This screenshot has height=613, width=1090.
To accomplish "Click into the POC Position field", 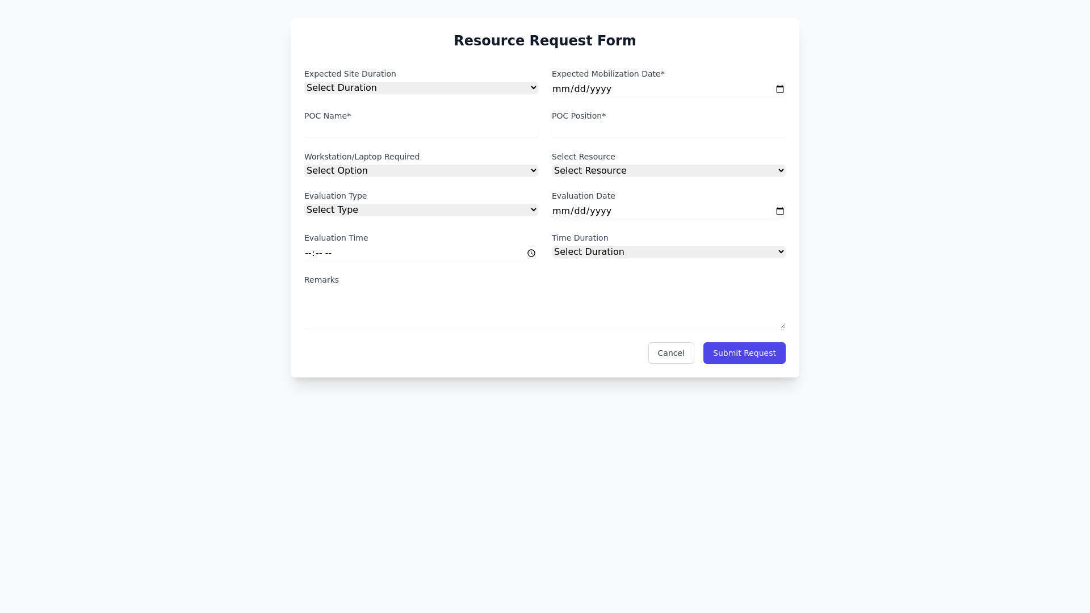I will [668, 131].
